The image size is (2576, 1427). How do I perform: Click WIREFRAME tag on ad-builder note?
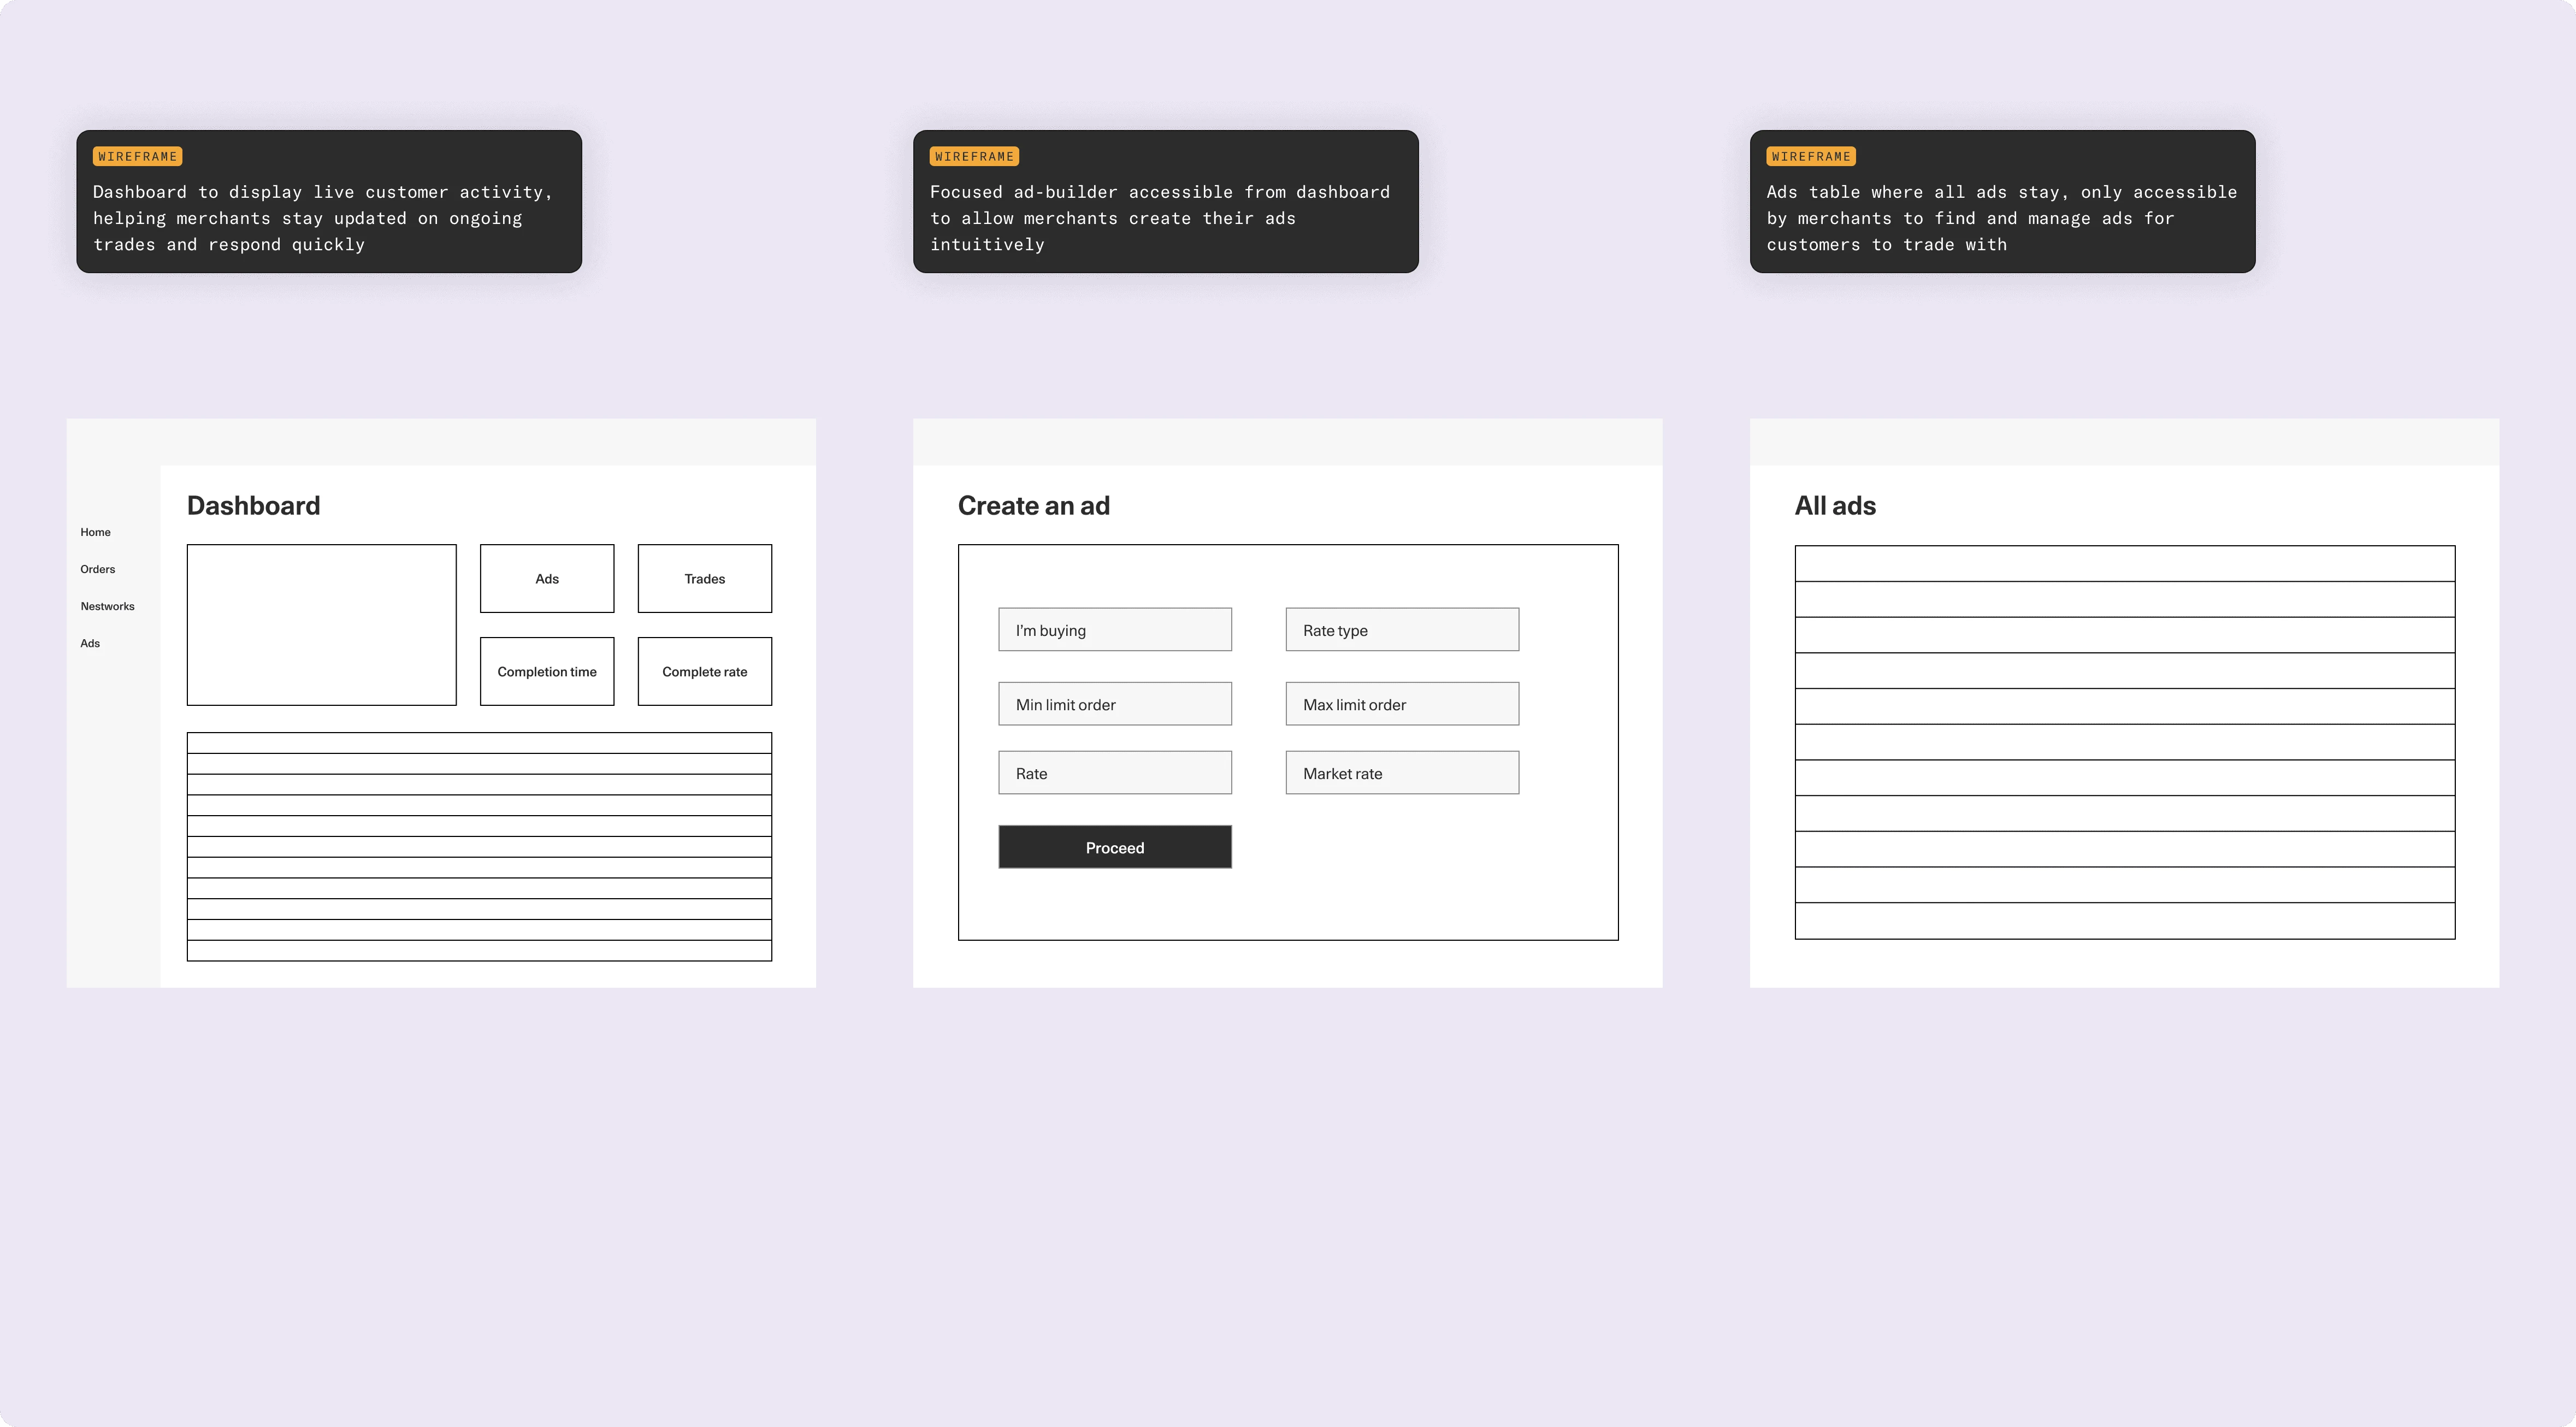pos(974,157)
